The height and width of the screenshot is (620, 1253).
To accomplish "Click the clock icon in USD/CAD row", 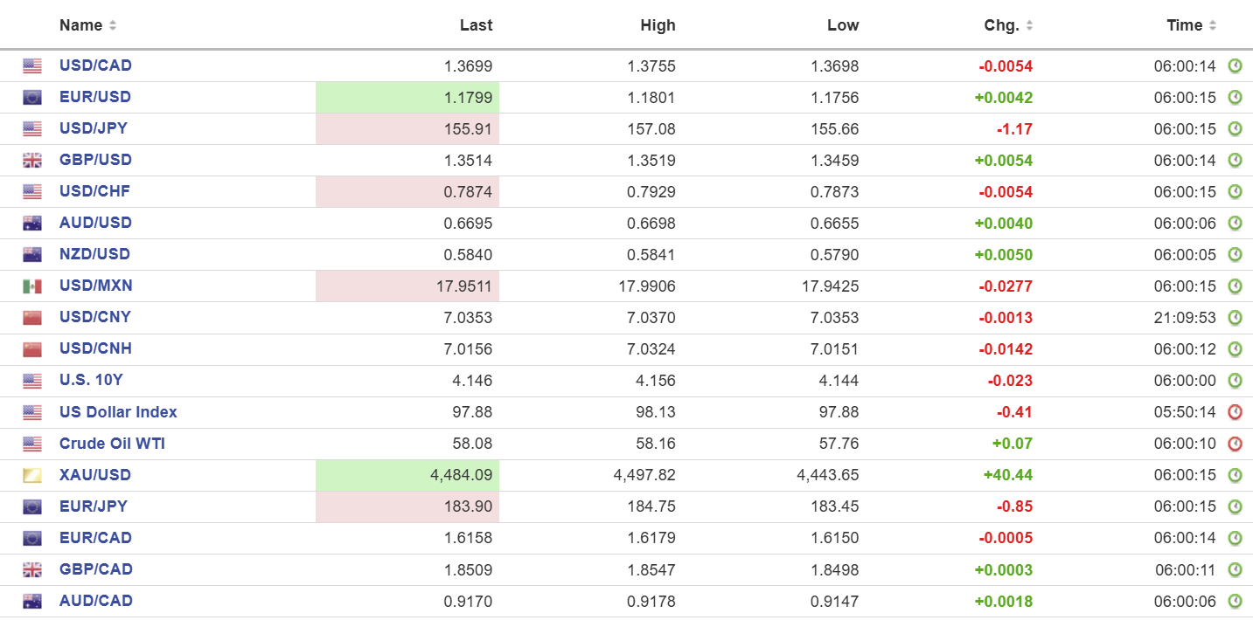I will coord(1235,66).
